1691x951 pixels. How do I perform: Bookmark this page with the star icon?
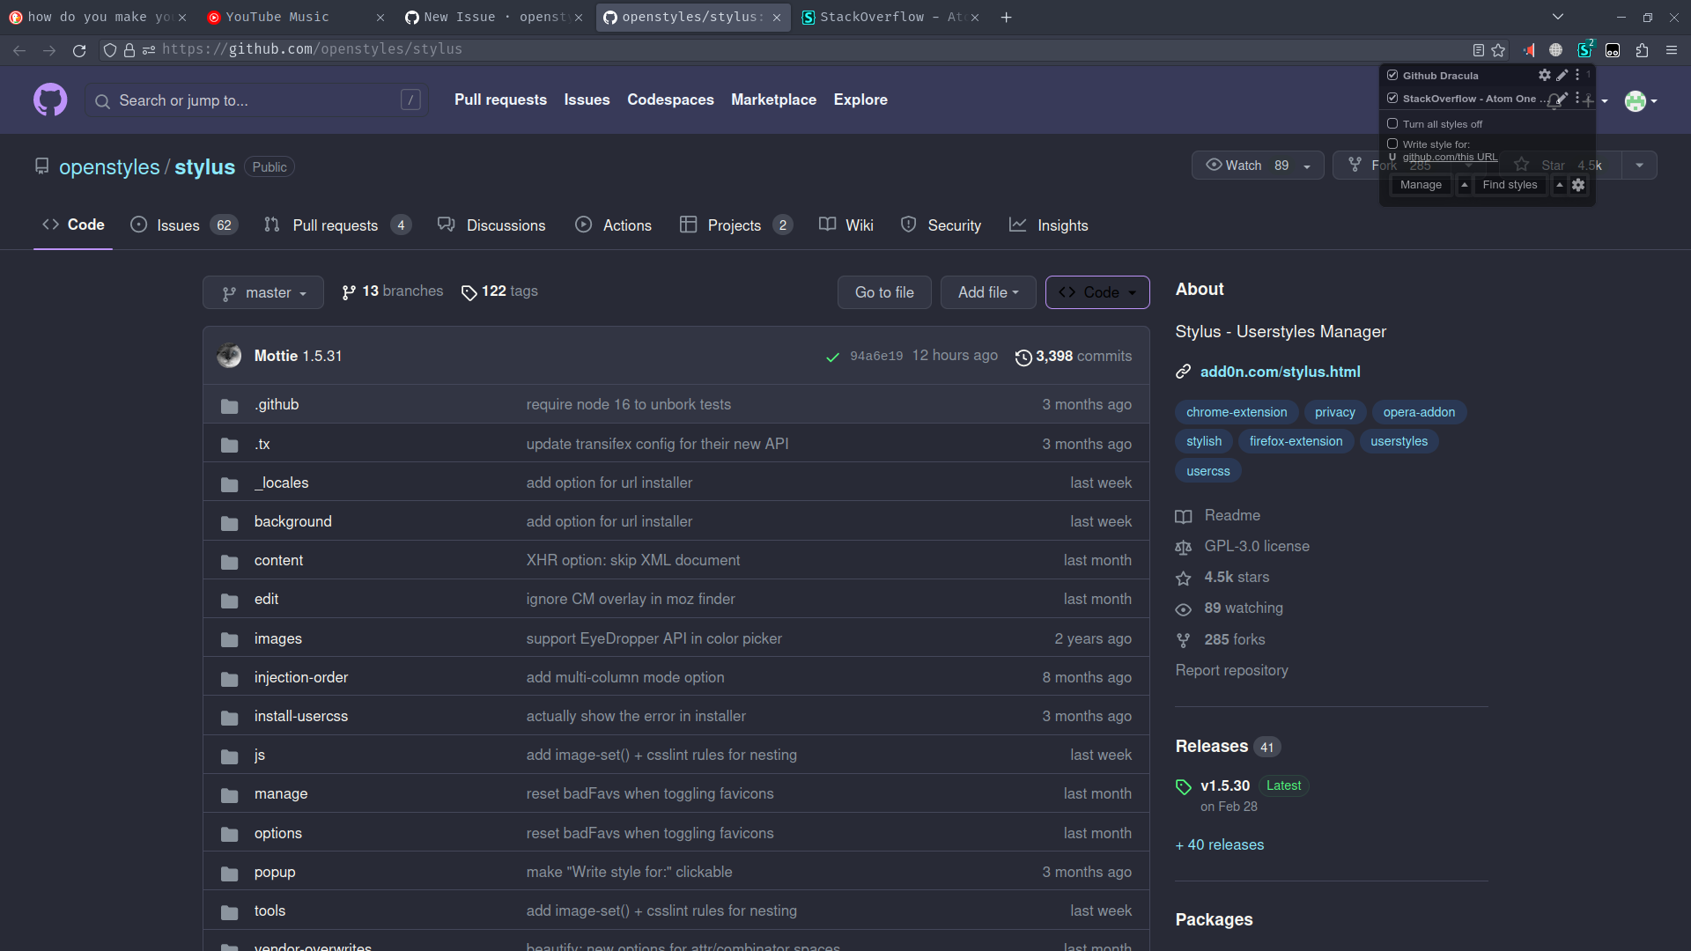point(1499,50)
